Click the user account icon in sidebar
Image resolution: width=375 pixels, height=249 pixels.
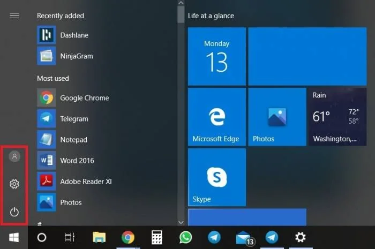(x=14, y=156)
